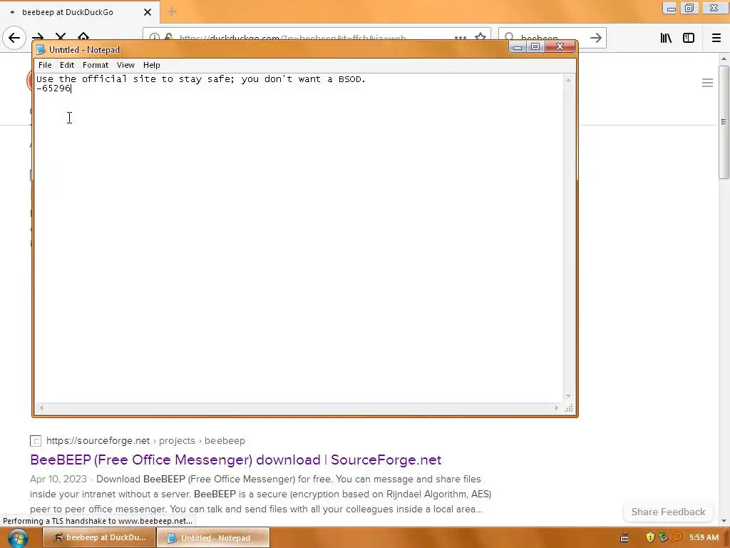This screenshot has width=730, height=548.
Task: Open the Windows Start orb
Action: point(18,538)
